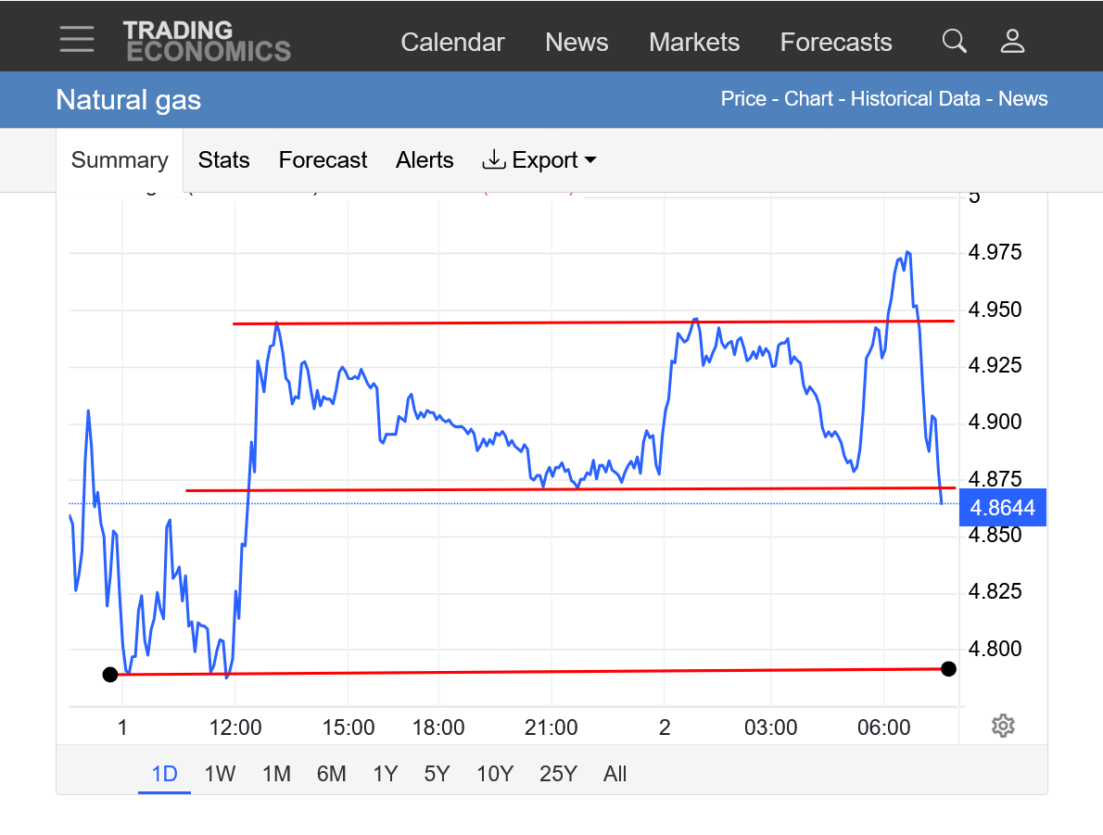
Task: Open the user account icon
Action: [x=1012, y=41]
